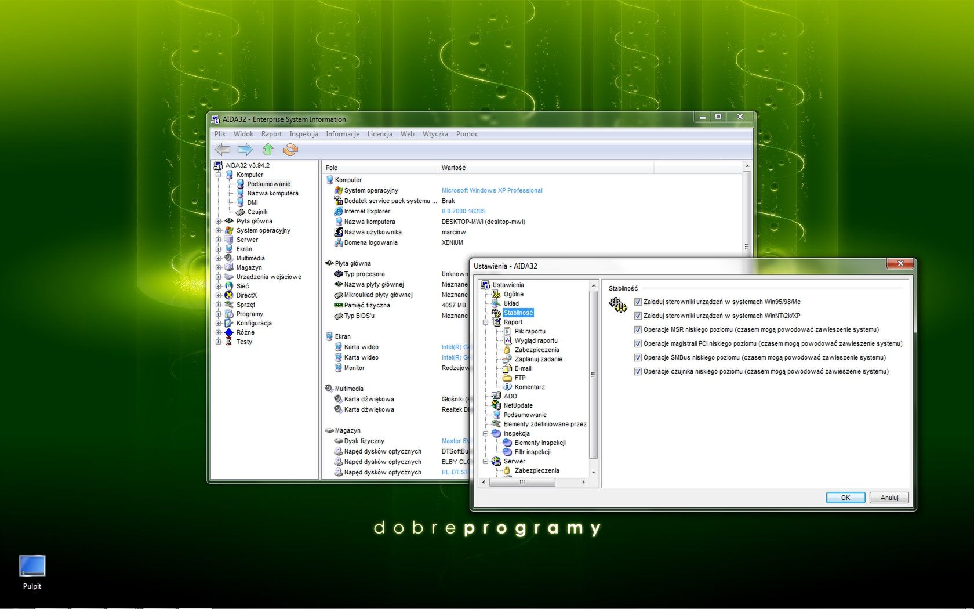Screen dimensions: 974x609
Task: Click the Ogólne icon in settings tree
Action: click(x=496, y=294)
